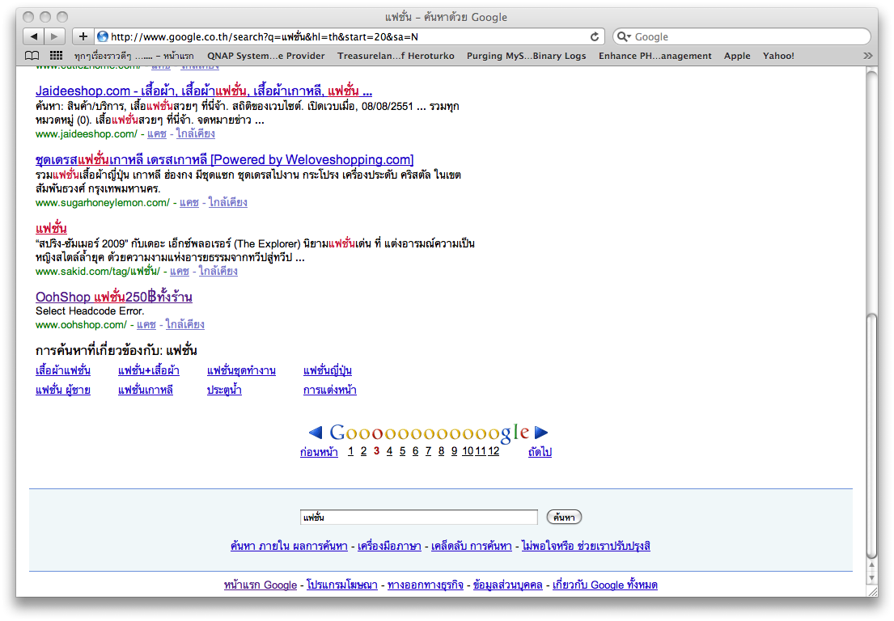The width and height of the screenshot is (894, 621).
Task: Open the Apple bookmark
Action: point(737,56)
